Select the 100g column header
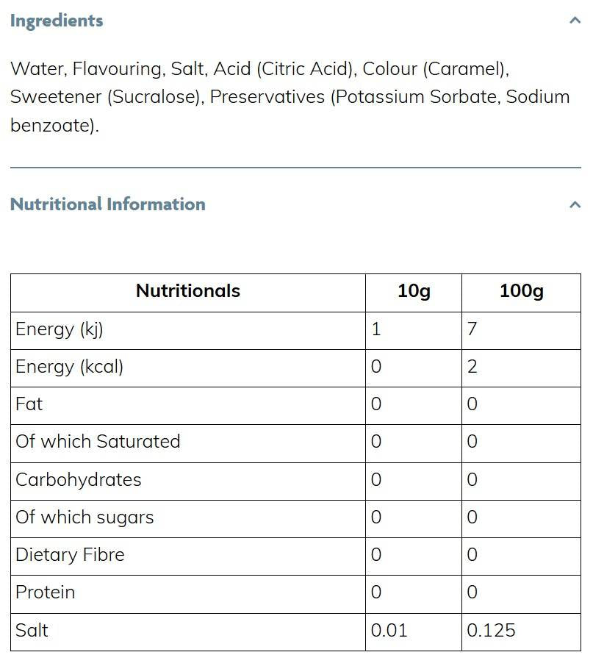 [x=521, y=291]
